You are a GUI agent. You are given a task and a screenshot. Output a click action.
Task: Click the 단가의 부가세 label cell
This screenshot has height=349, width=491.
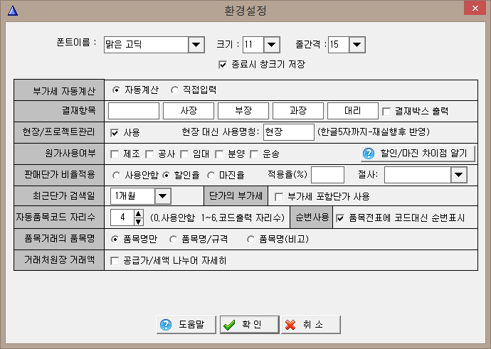236,195
